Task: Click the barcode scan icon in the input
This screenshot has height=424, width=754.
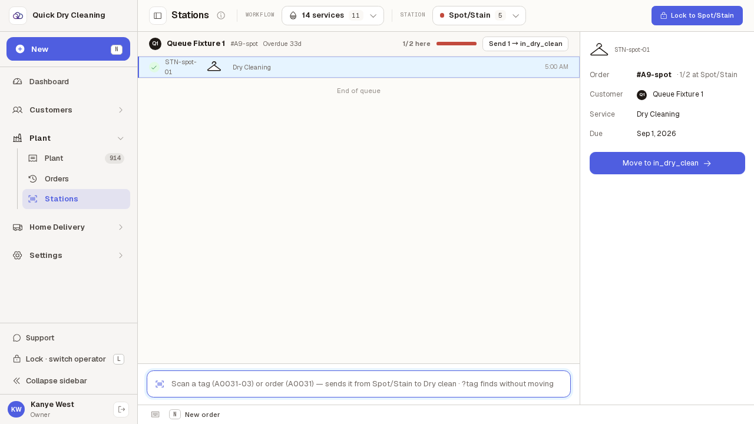Action: click(160, 384)
